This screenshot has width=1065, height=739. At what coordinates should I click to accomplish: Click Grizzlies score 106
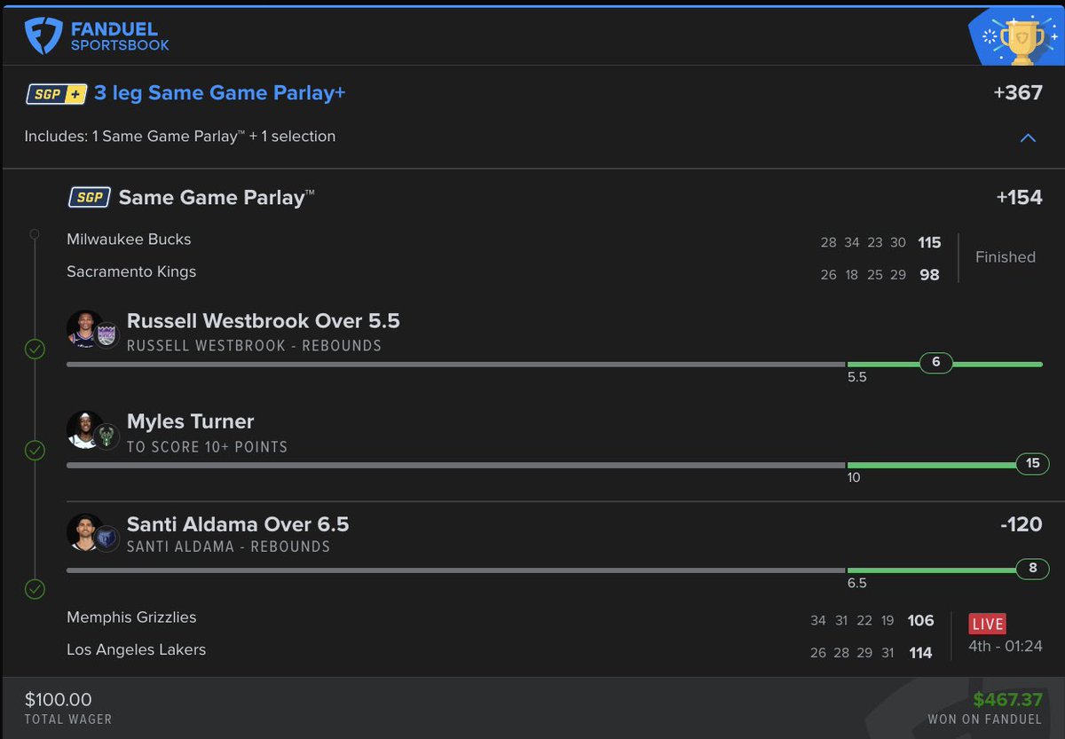(x=921, y=621)
